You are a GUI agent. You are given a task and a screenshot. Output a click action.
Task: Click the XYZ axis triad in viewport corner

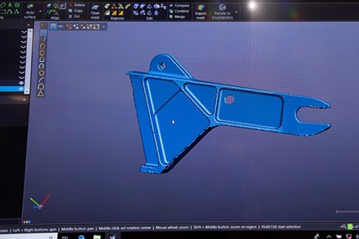(39, 202)
